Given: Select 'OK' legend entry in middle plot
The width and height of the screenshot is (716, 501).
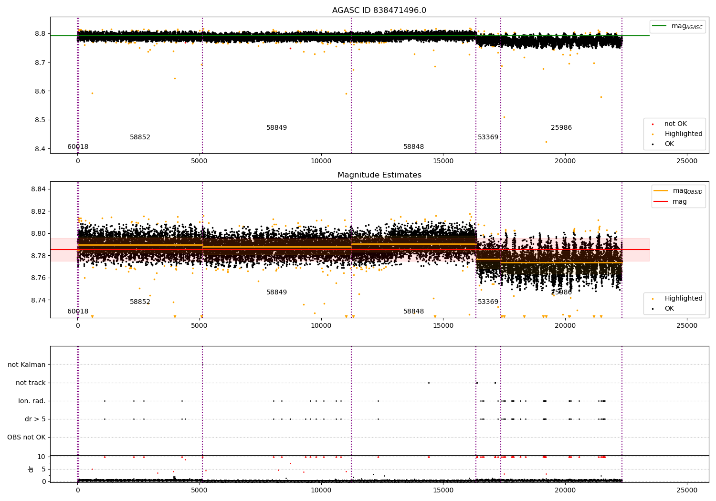Looking at the screenshot, I should click(669, 309).
